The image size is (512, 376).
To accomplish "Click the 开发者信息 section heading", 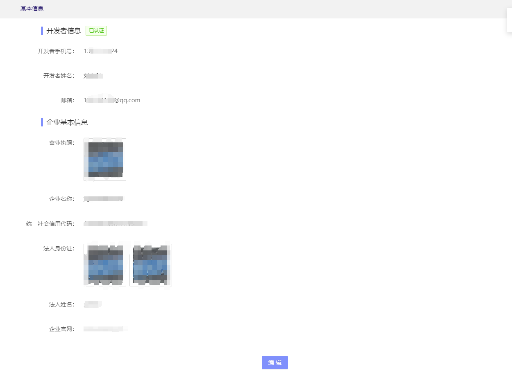I will 63,31.
